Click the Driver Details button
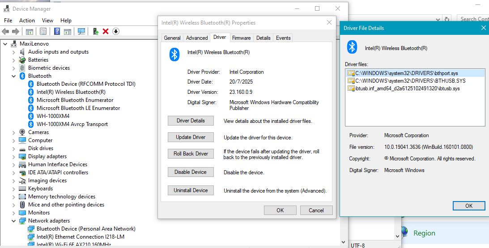This screenshot has width=489, height=248. [191, 121]
